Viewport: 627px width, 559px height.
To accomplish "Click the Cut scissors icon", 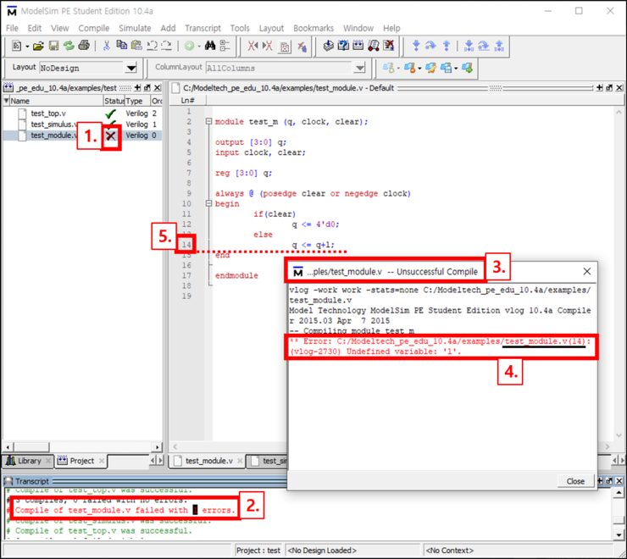I will 107,46.
